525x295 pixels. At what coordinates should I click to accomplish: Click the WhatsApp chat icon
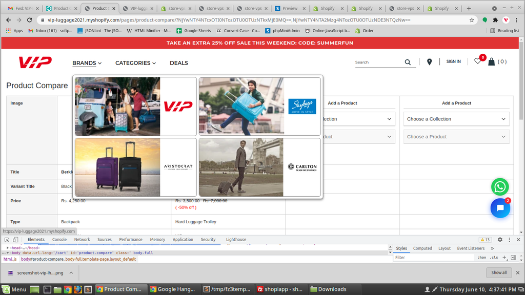(500, 186)
